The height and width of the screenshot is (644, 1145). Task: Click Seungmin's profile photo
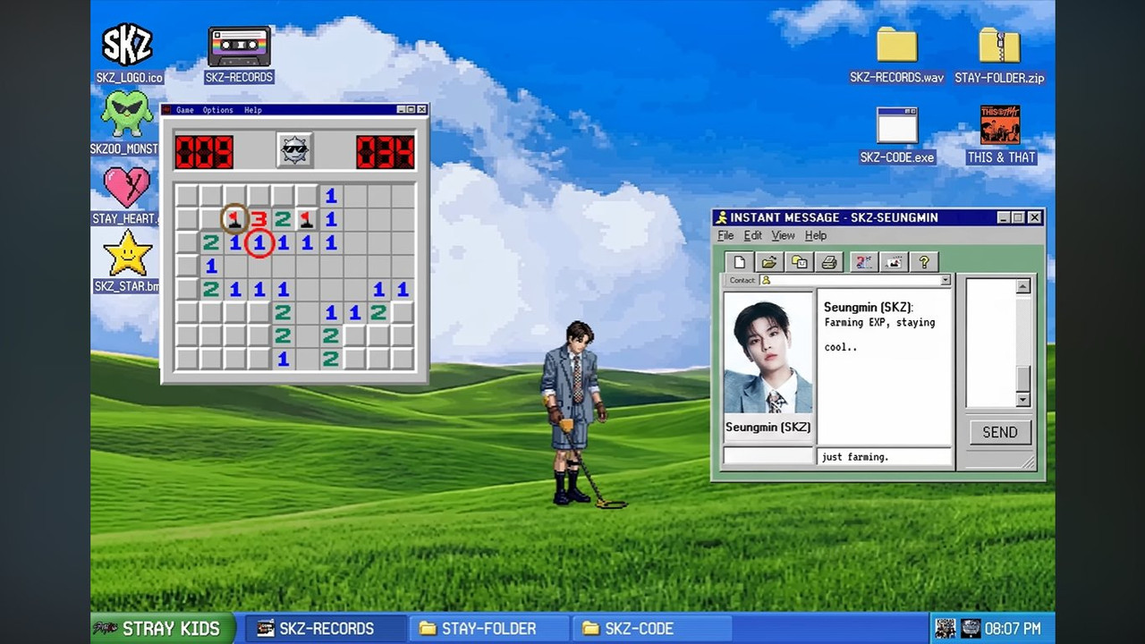[x=768, y=352]
